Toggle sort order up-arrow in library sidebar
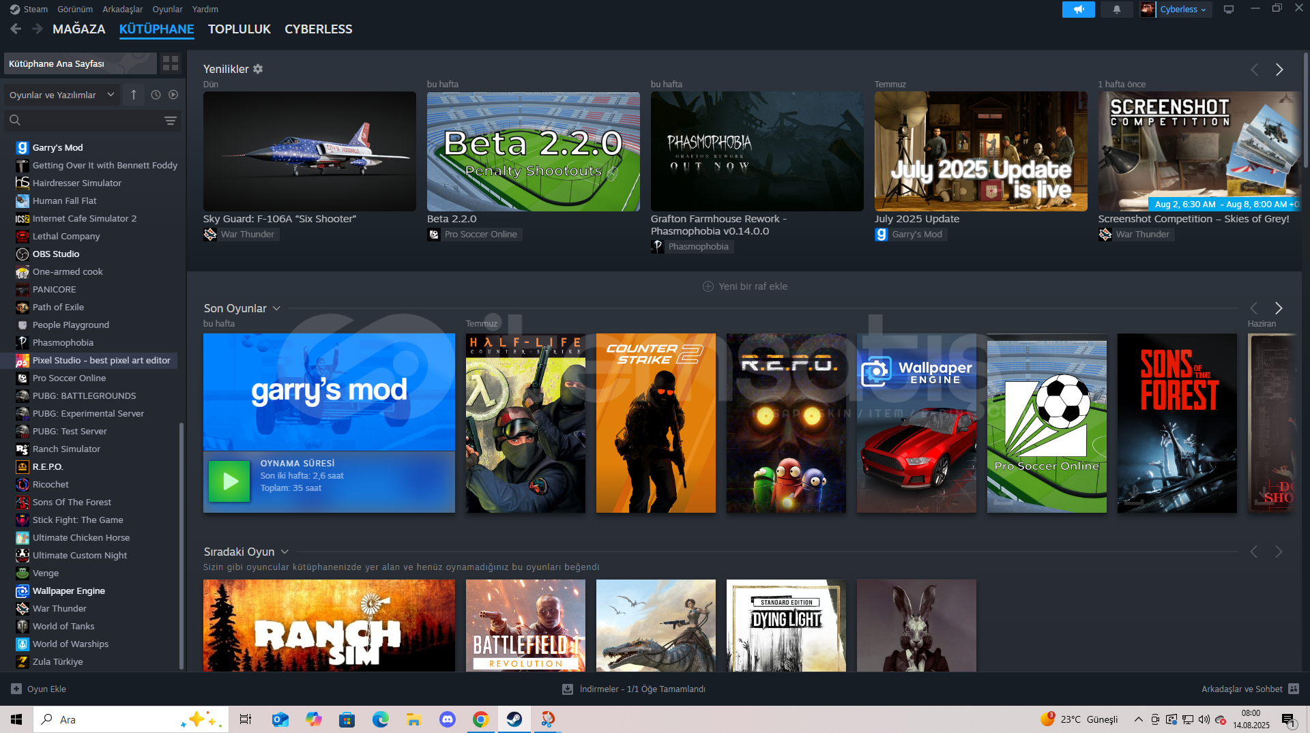Screen dimensions: 1310x733 click(x=134, y=95)
